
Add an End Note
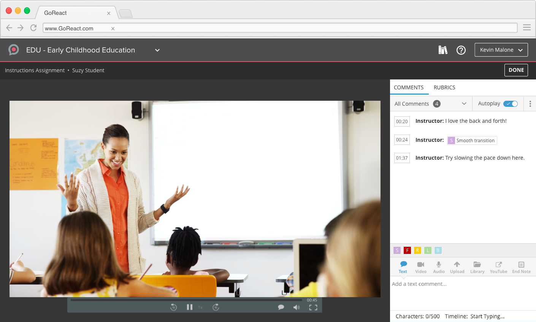(x=521, y=267)
